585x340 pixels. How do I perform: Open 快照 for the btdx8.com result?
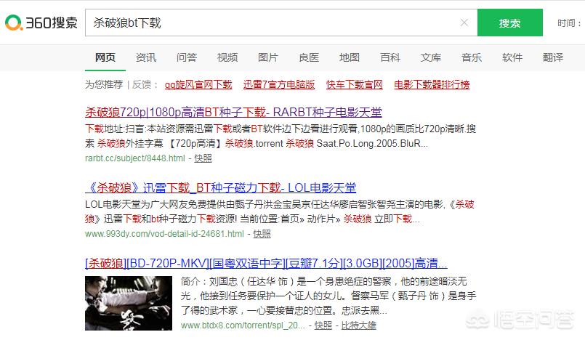323,325
